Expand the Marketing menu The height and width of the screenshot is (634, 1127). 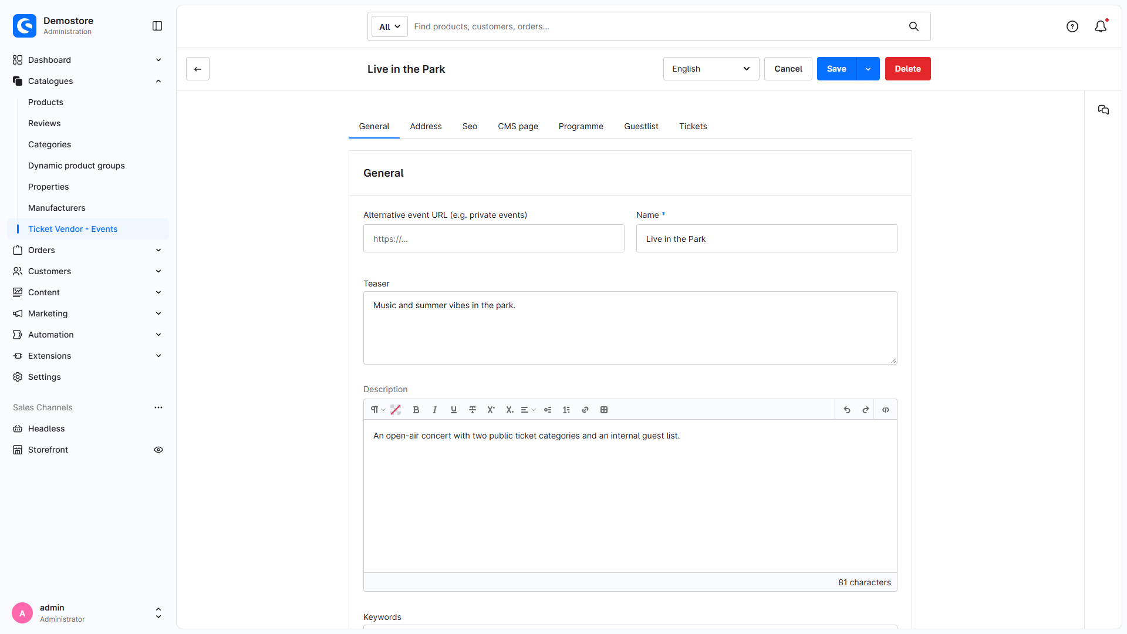87,313
